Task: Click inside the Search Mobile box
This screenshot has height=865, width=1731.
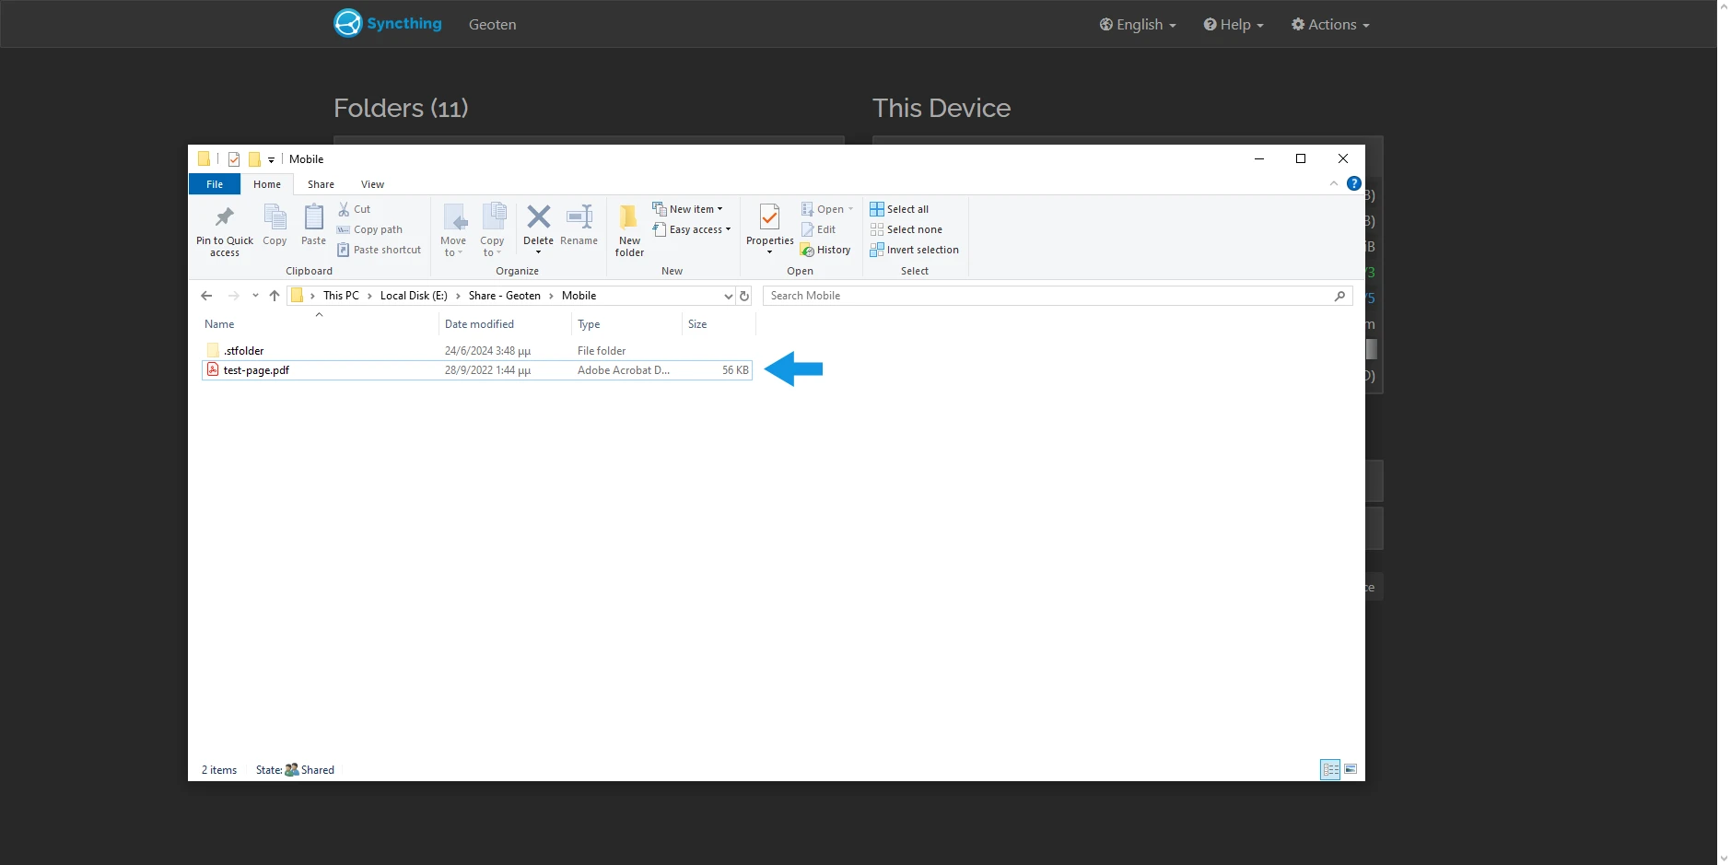Action: tap(1013, 296)
